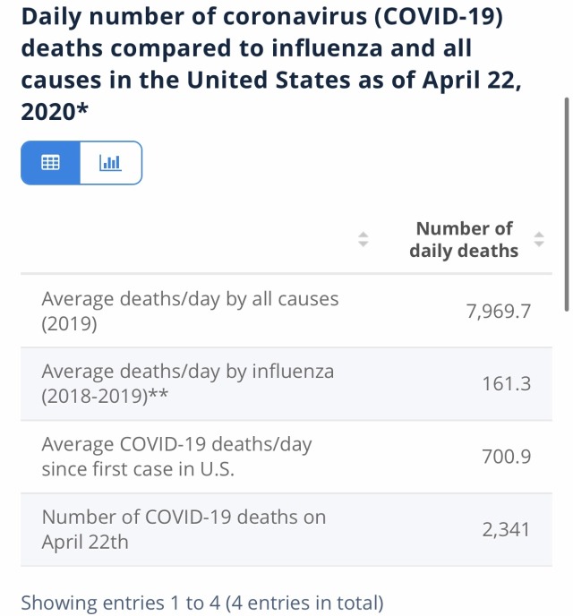Click the vertical scrollbar thumb

click(567, 204)
